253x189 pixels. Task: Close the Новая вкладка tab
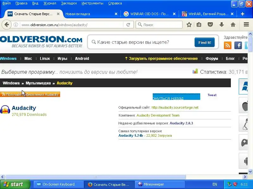point(116,14)
